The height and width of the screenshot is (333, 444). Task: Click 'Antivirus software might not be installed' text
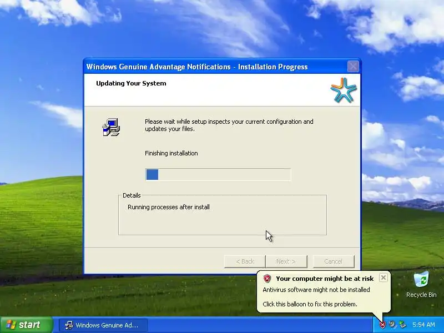click(x=316, y=290)
